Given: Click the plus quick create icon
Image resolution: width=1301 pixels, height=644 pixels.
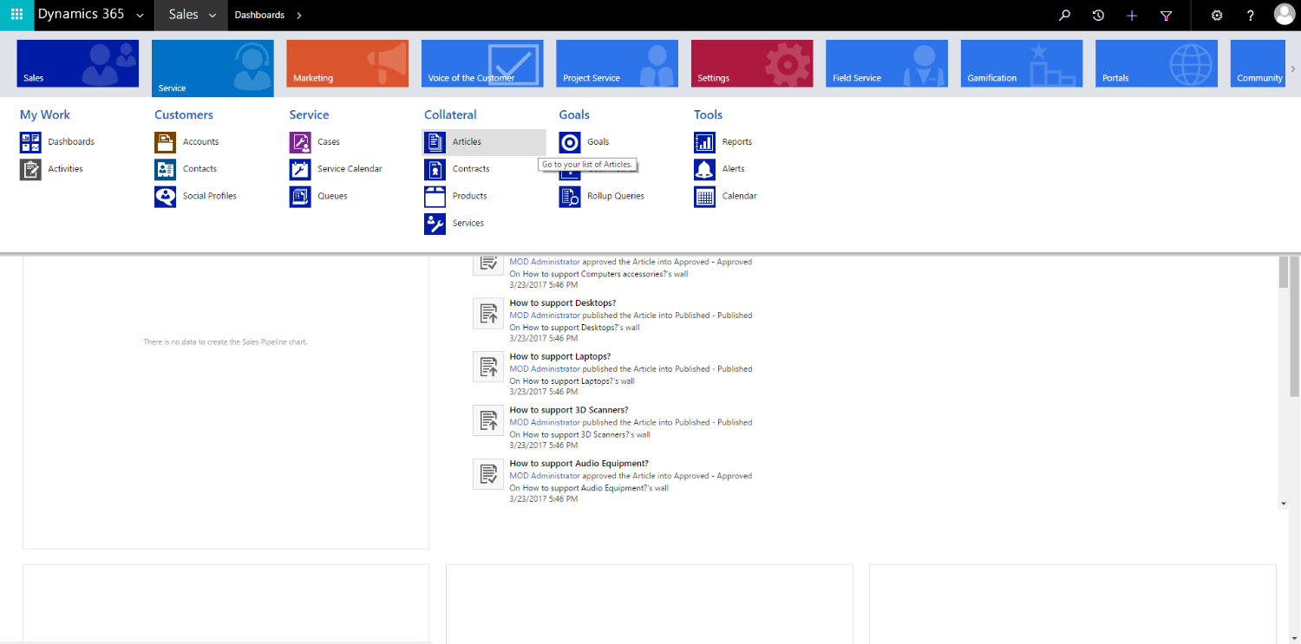Looking at the screenshot, I should 1132,15.
